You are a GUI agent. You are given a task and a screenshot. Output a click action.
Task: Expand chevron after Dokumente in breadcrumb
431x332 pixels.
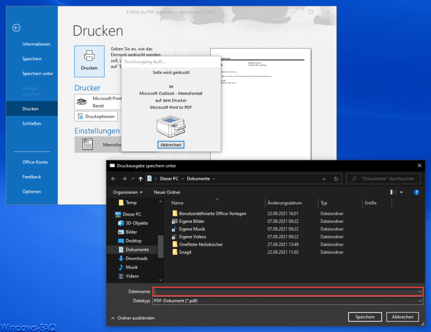(214, 179)
